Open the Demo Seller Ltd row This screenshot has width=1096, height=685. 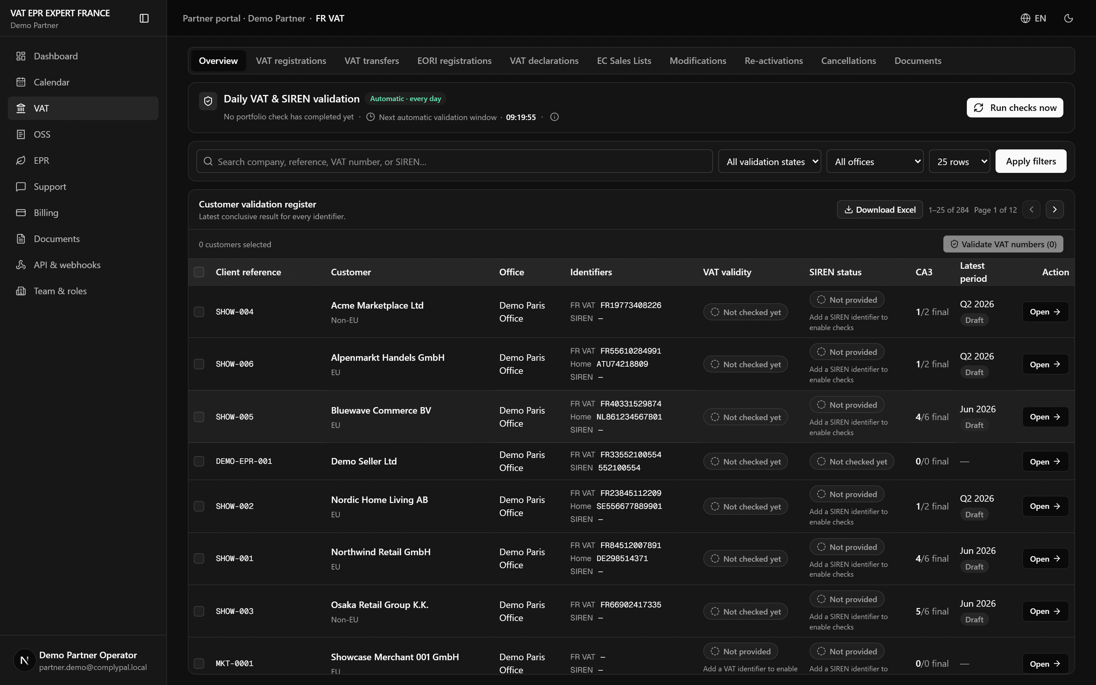(x=1045, y=461)
